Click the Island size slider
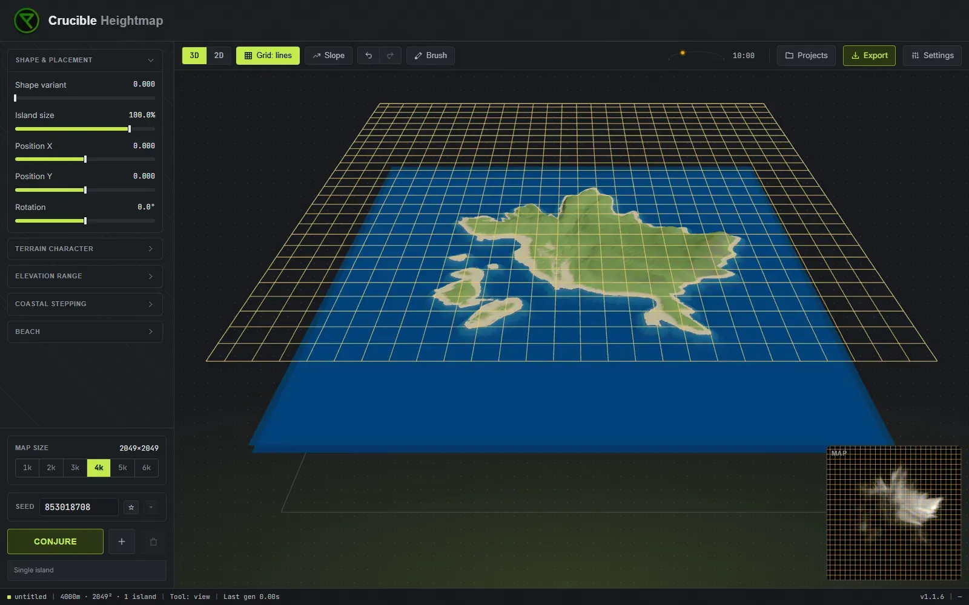 (x=85, y=129)
